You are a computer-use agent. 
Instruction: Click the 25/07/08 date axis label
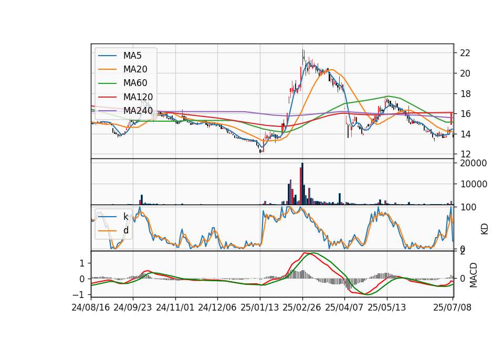click(452, 307)
